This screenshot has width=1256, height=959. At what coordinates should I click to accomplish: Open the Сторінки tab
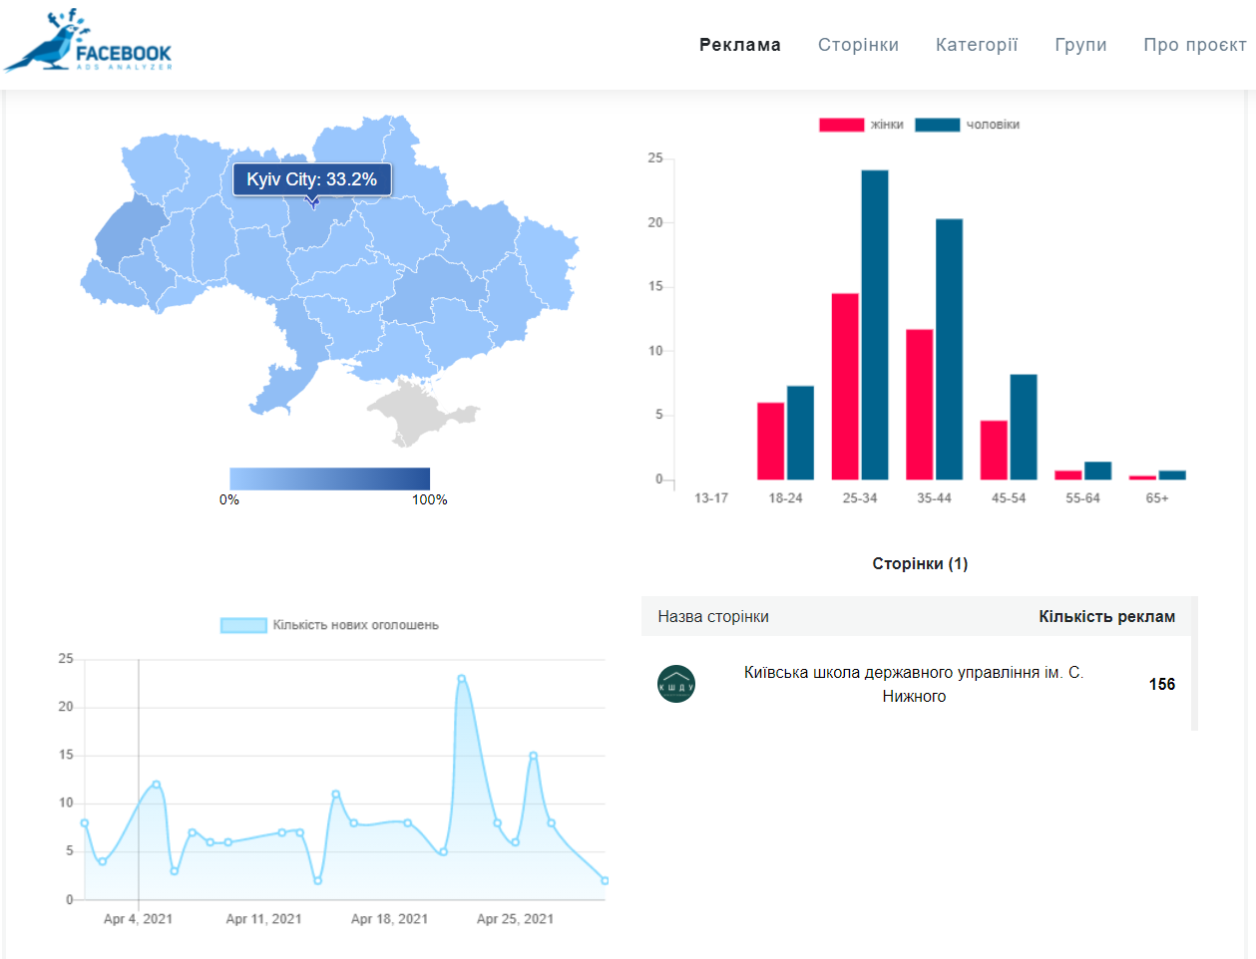click(858, 45)
